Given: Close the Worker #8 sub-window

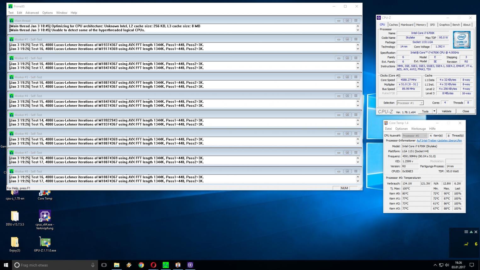Looking at the screenshot, I should pos(356,172).
